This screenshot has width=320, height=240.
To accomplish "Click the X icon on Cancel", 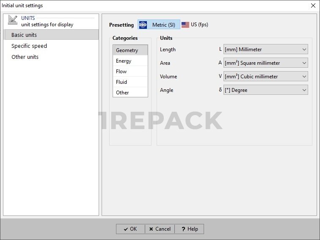I will click(x=151, y=229).
